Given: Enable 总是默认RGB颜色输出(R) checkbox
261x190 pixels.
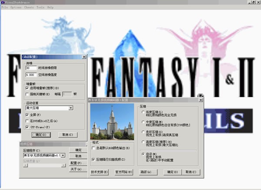Looking at the screenshot, I should [x=94, y=148].
